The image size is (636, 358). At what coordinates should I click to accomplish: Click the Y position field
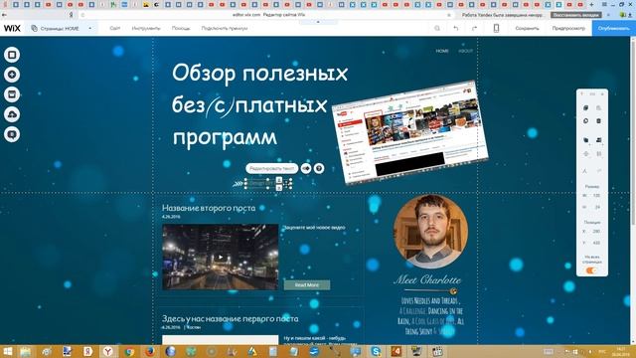596,243
